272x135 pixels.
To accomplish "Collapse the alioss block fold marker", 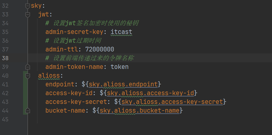I will coord(28,76).
